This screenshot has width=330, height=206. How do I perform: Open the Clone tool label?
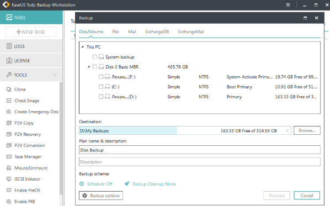pos(20,89)
